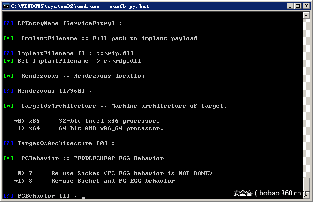The width and height of the screenshot is (313, 202).
Task: Click the vertical scrollbar thumb
Action: tap(306, 183)
